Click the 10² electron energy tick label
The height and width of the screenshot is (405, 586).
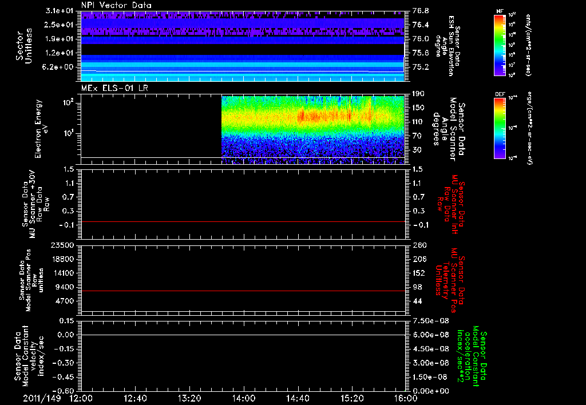point(69,102)
